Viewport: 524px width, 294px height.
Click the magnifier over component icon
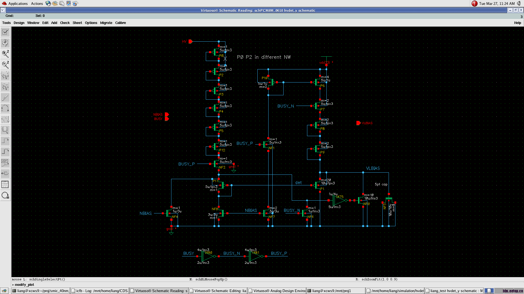[5, 130]
